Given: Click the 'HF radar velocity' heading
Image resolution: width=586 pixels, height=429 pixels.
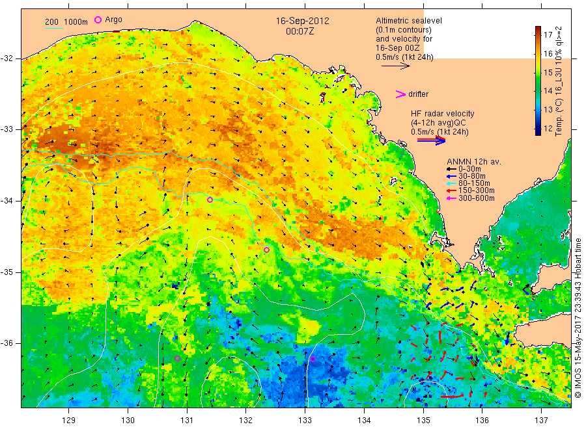Looking at the screenshot, I should [x=443, y=113].
